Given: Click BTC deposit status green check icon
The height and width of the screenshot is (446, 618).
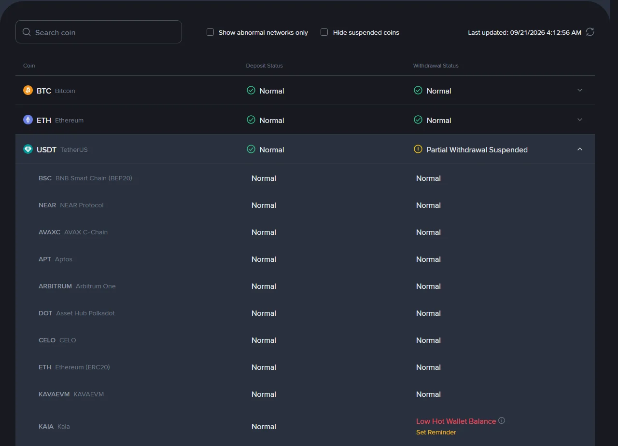Looking at the screenshot, I should pyautogui.click(x=251, y=91).
